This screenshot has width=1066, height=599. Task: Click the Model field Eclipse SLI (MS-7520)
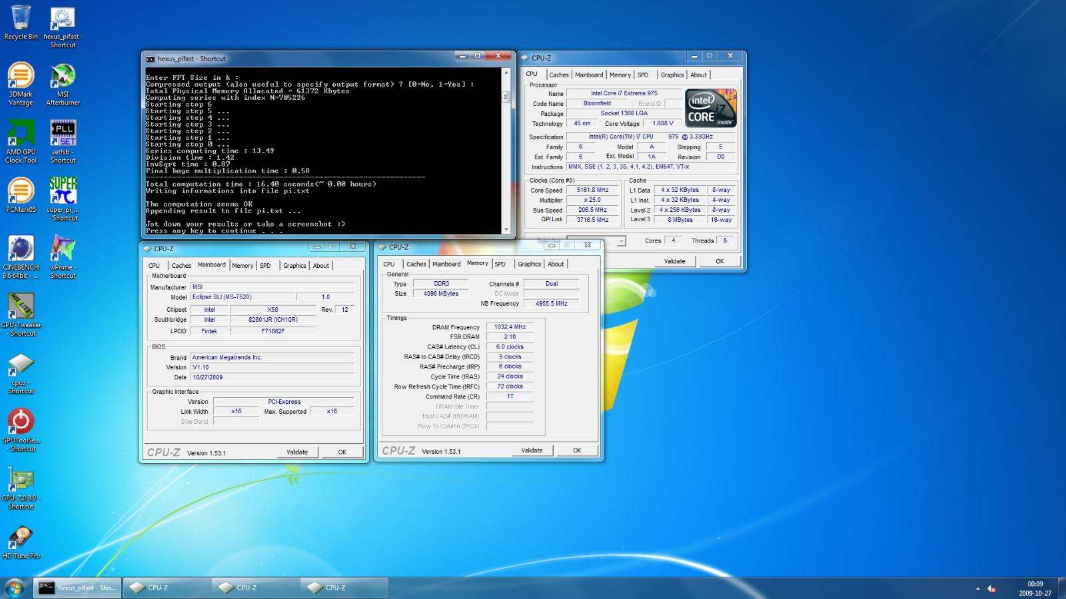[x=243, y=297]
